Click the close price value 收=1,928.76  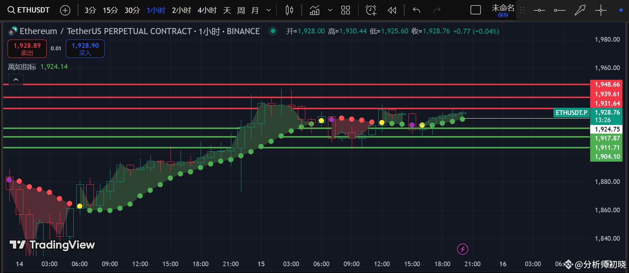431,31
